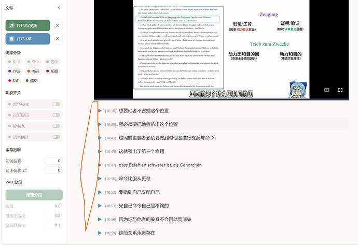The image size is (358, 245).
Task: Collapse the 文件 sidebar with chevron
Action: coord(59,8)
